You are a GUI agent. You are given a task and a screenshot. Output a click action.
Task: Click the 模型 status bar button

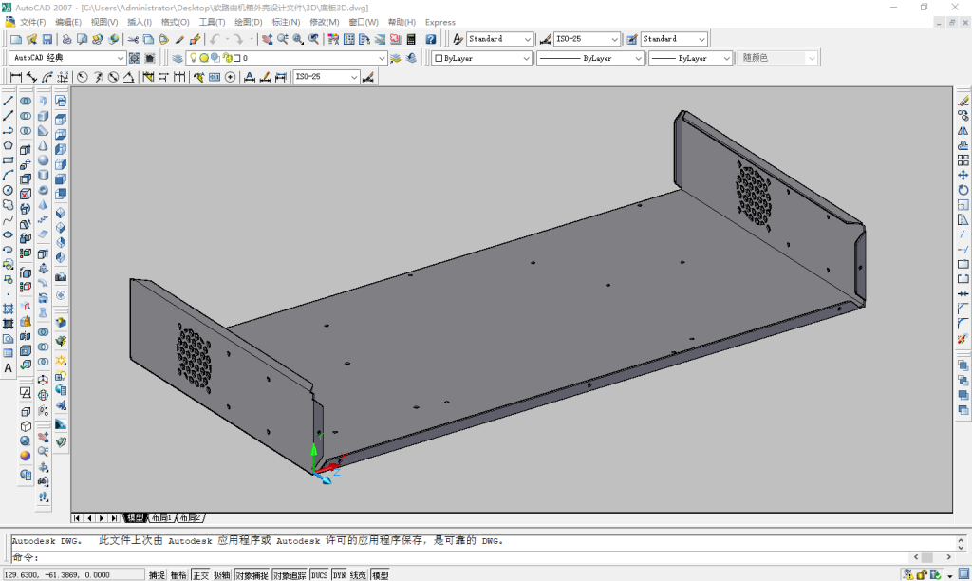pyautogui.click(x=380, y=574)
